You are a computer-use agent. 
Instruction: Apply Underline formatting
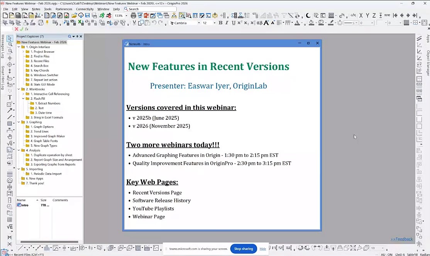coord(234,23)
